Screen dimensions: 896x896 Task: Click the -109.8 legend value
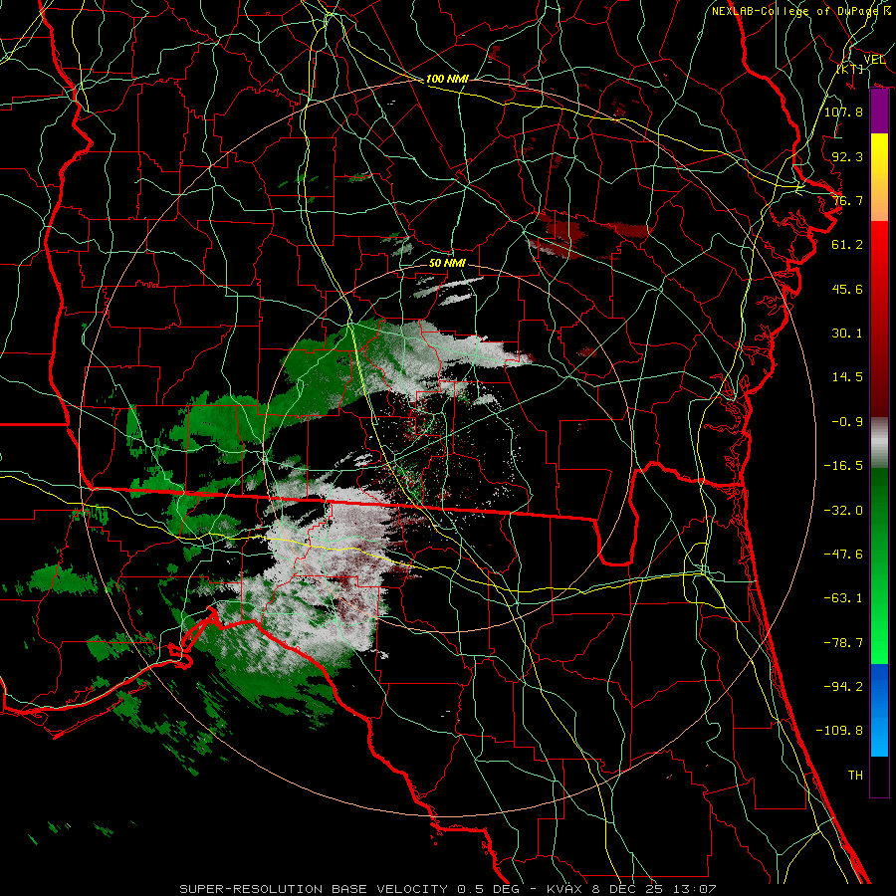point(839,731)
